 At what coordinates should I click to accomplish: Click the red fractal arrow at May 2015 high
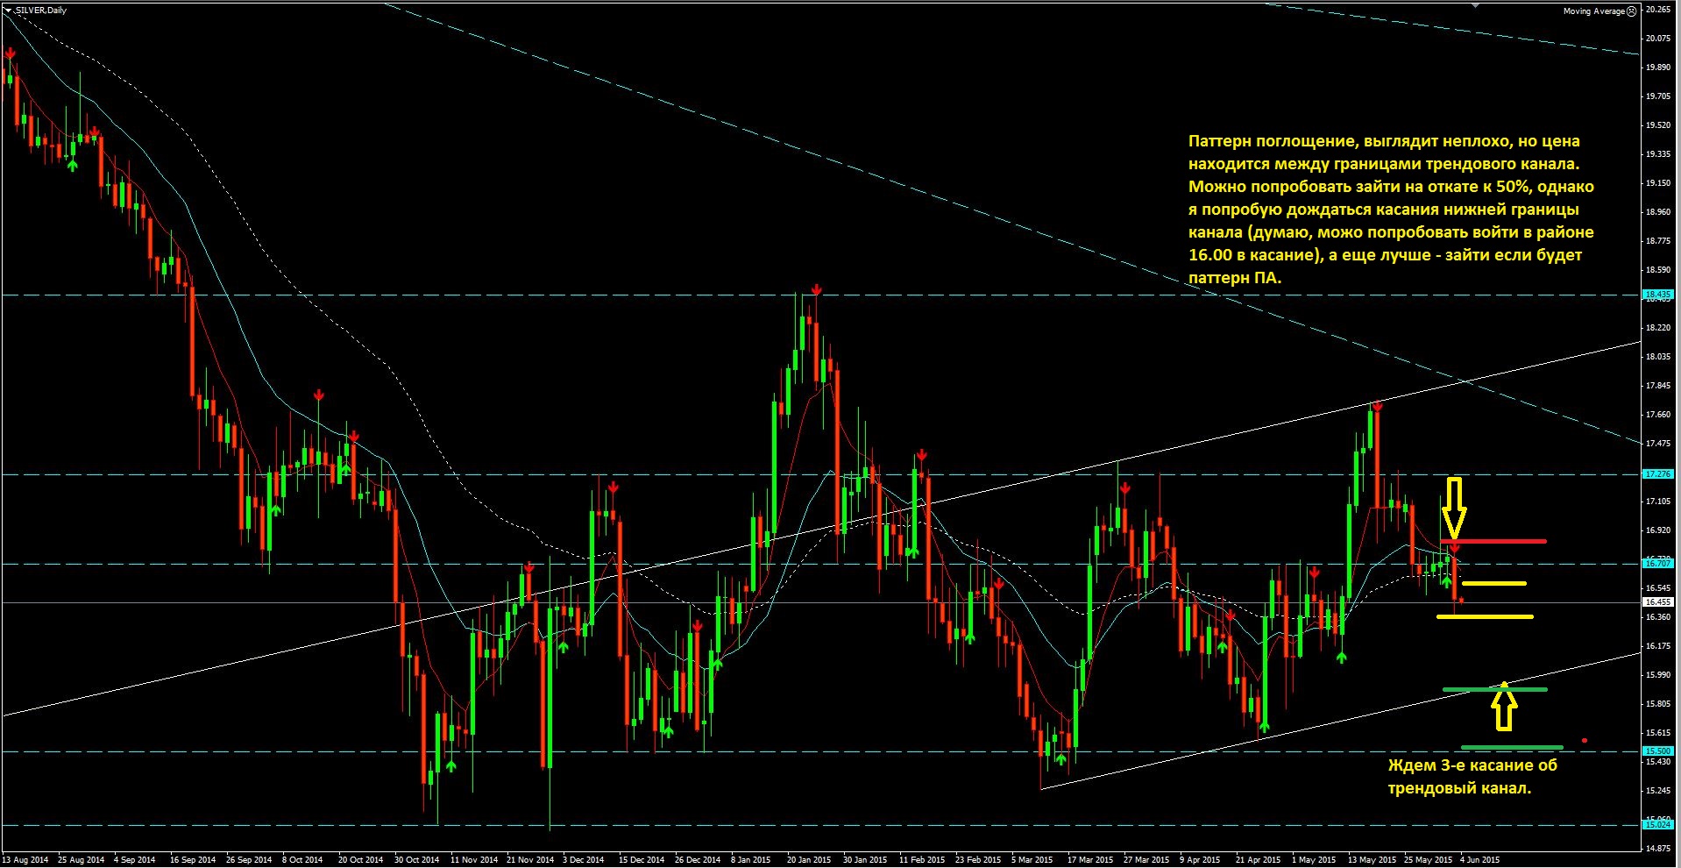(x=1378, y=406)
